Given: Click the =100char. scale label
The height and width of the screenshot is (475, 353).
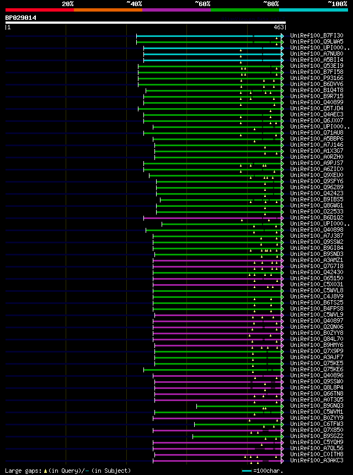Looking at the screenshot, I should [x=269, y=471].
